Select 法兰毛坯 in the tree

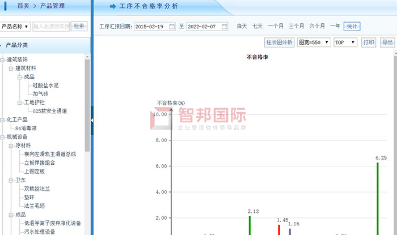(x=35, y=206)
